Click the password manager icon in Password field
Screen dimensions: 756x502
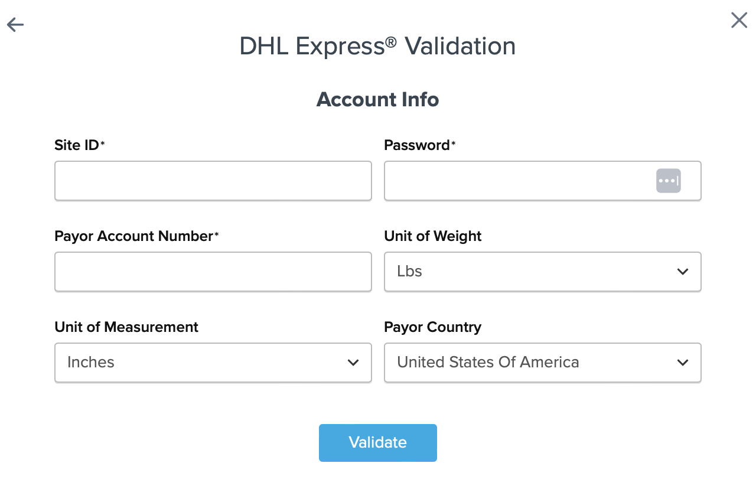tap(668, 181)
